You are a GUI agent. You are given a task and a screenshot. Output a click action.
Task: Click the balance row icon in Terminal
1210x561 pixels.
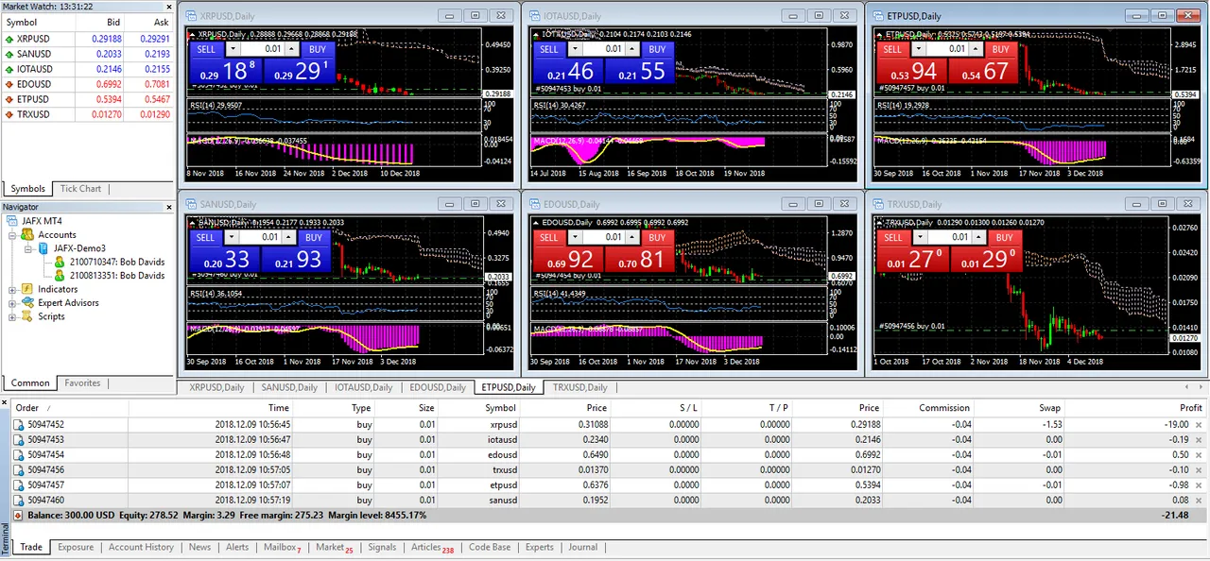(x=19, y=516)
